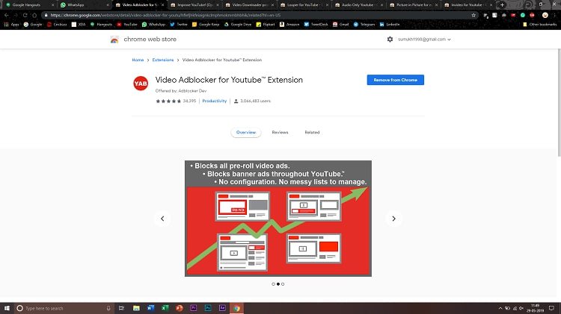Open the 34,395 ratings count

pos(189,101)
